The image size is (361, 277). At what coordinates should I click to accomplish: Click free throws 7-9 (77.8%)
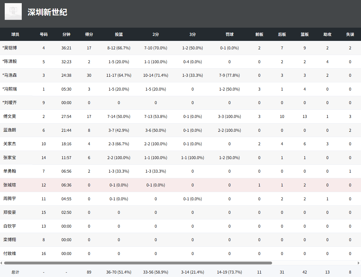pos(230,75)
